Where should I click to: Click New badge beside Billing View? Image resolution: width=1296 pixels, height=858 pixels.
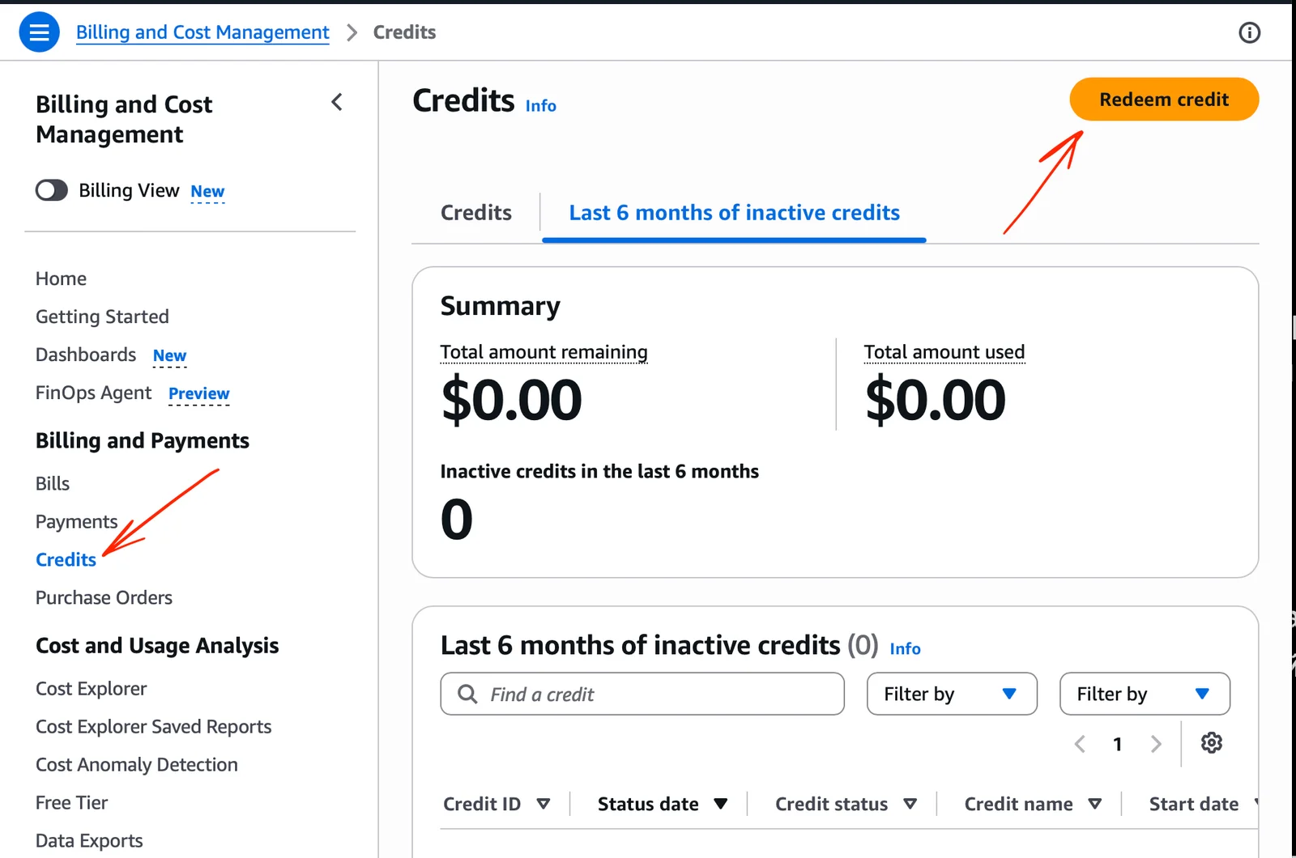pos(207,191)
